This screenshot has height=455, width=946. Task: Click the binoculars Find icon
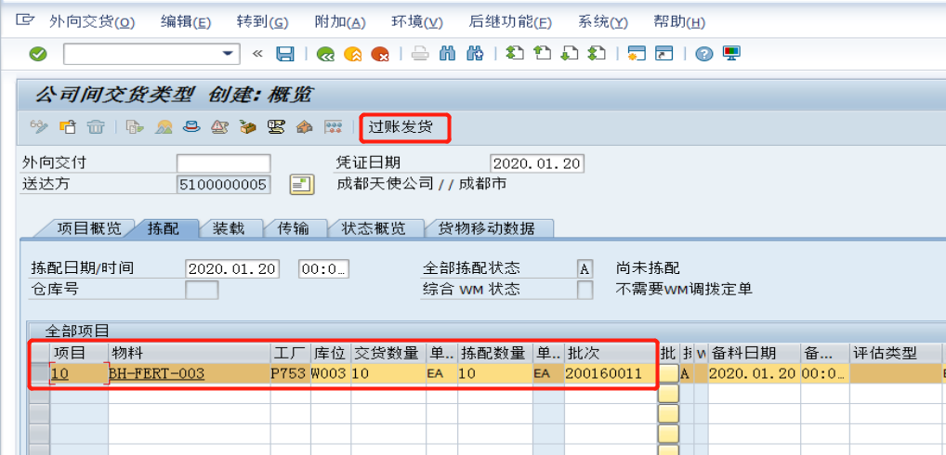click(x=448, y=54)
